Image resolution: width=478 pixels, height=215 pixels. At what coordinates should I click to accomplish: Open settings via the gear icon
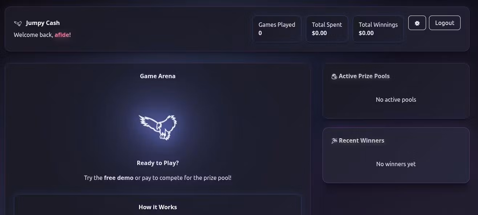tap(417, 23)
